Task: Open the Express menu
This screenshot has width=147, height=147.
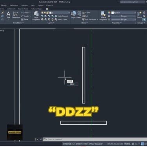Action: click(40, 5)
